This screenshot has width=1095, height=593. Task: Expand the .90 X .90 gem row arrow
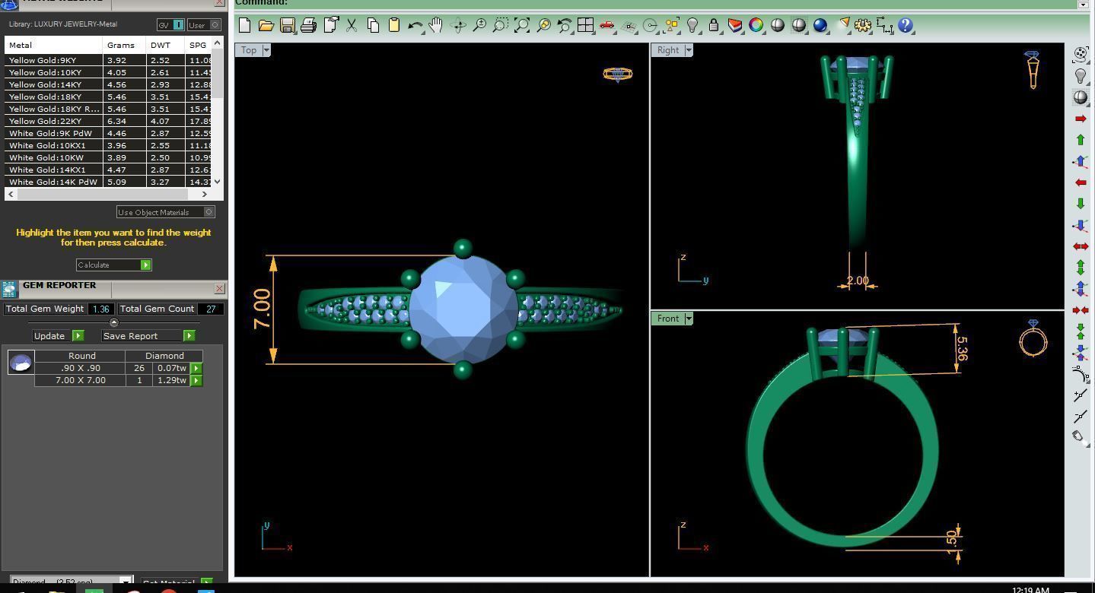pos(196,368)
